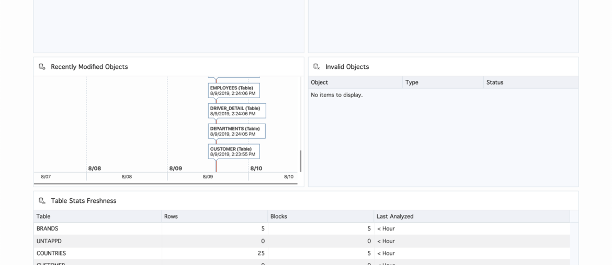Viewport: 612px width, 265px height.
Task: Click the vertical scrollbar of the timeline
Action: pyautogui.click(x=300, y=161)
